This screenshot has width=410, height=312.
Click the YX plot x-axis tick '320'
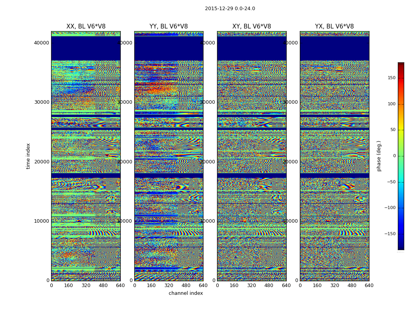click(x=334, y=285)
